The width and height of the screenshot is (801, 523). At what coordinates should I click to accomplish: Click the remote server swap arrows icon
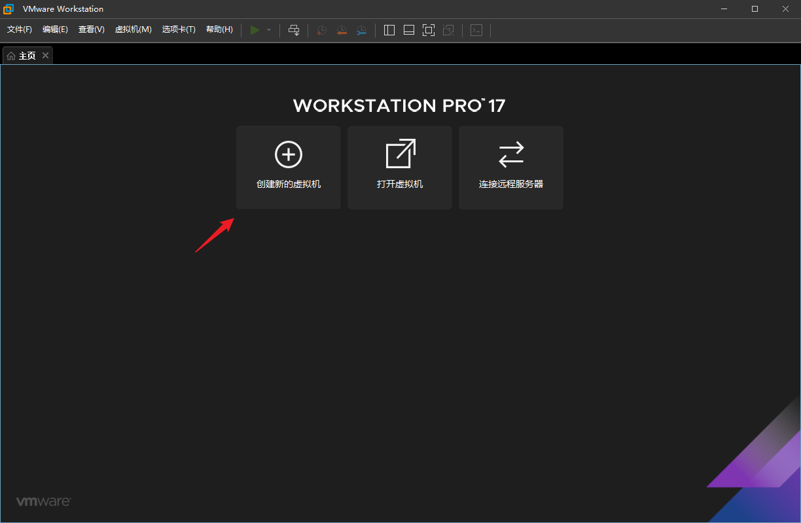point(511,154)
